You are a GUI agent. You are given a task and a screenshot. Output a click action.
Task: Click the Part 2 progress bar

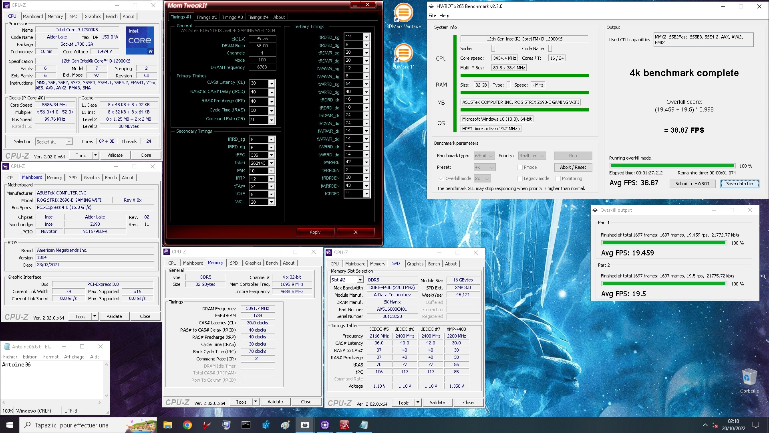664,283
